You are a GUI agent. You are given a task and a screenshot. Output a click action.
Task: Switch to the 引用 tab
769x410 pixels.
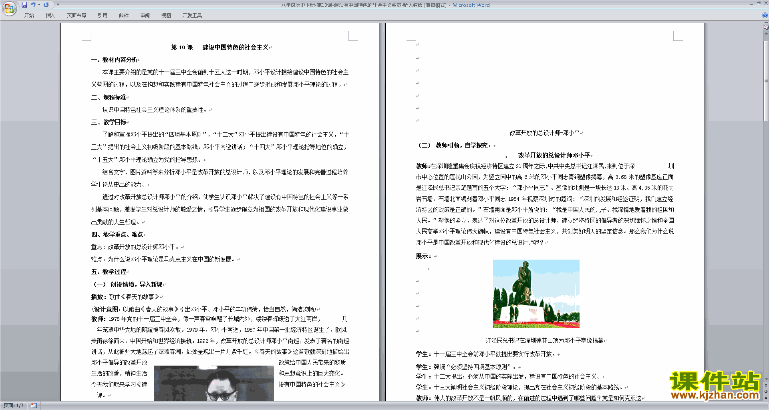point(103,16)
